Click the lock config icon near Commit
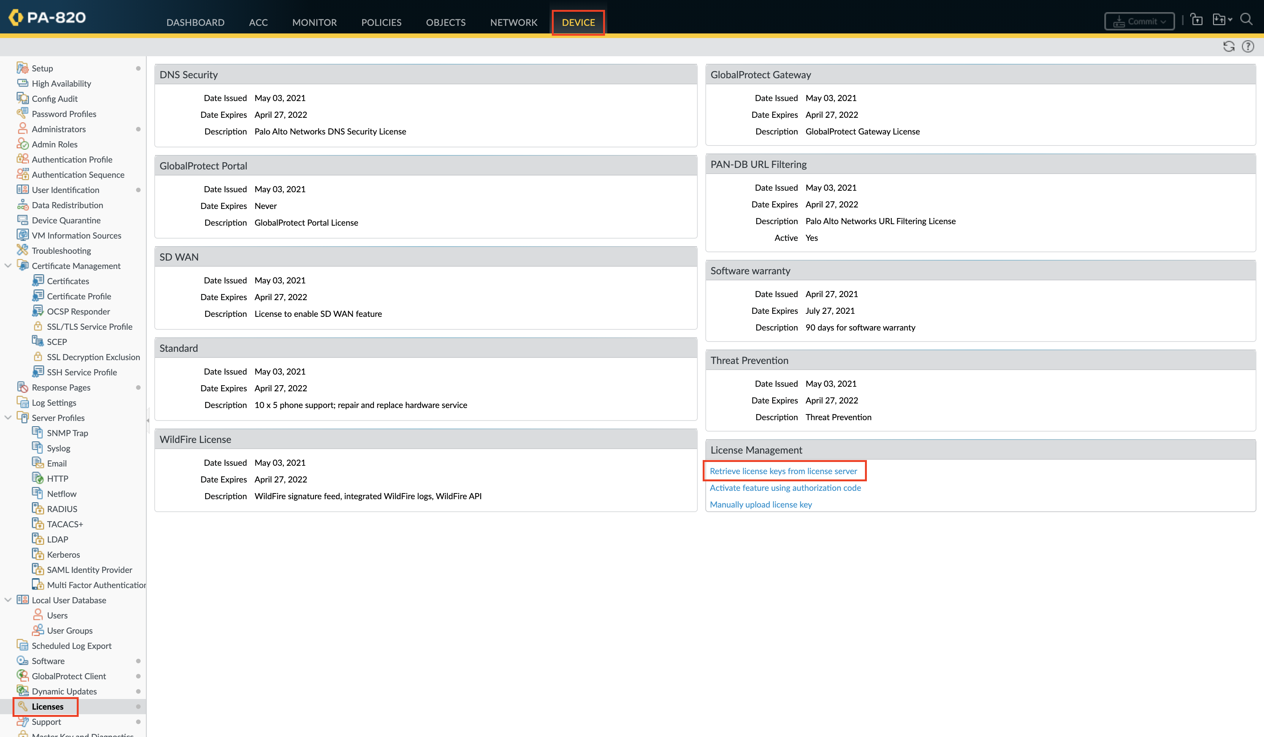1264x737 pixels. [x=1196, y=19]
